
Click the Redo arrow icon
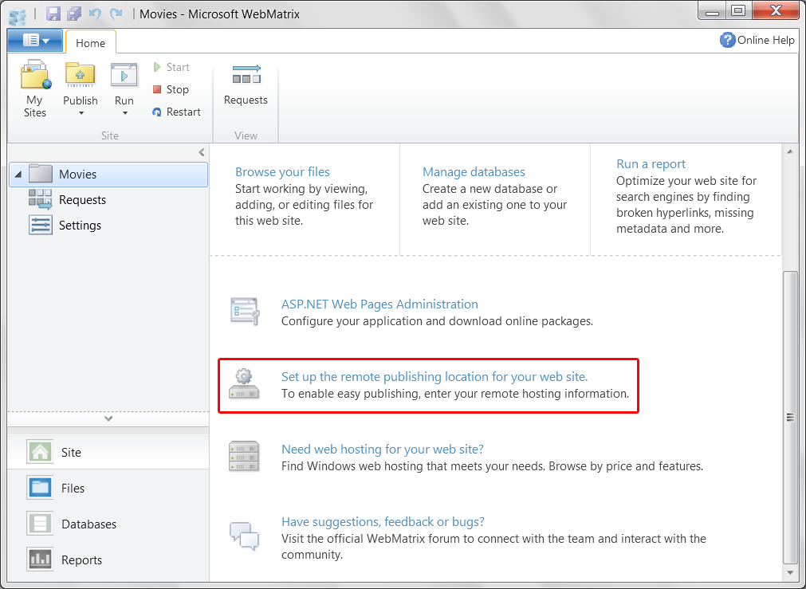click(x=116, y=14)
